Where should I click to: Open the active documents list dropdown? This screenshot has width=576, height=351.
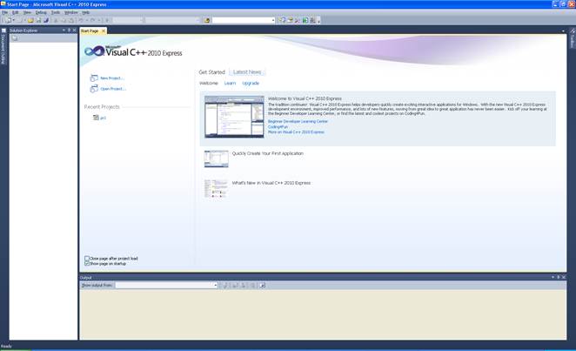click(563, 31)
